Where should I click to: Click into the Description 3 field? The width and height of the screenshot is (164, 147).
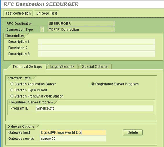96,54
